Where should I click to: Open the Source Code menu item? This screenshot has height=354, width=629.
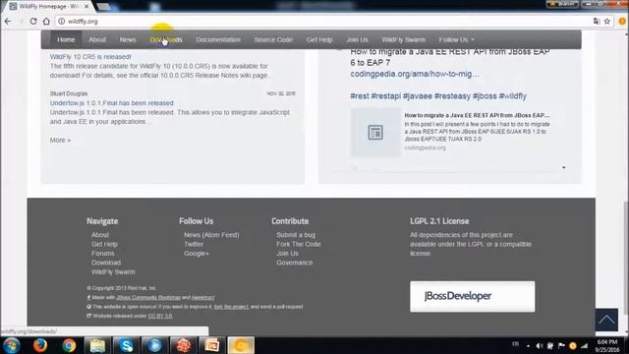point(273,39)
